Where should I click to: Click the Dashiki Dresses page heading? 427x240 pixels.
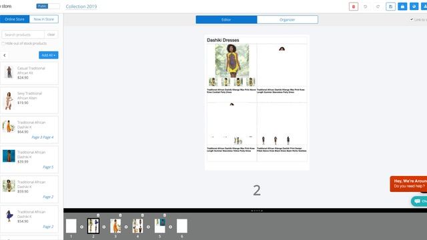pyautogui.click(x=223, y=40)
